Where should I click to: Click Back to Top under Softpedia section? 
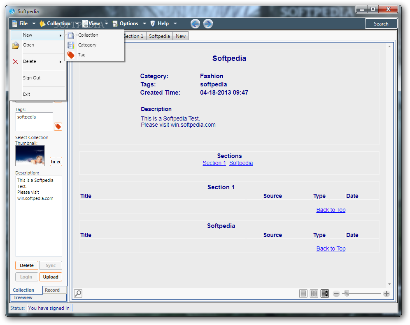(x=331, y=248)
